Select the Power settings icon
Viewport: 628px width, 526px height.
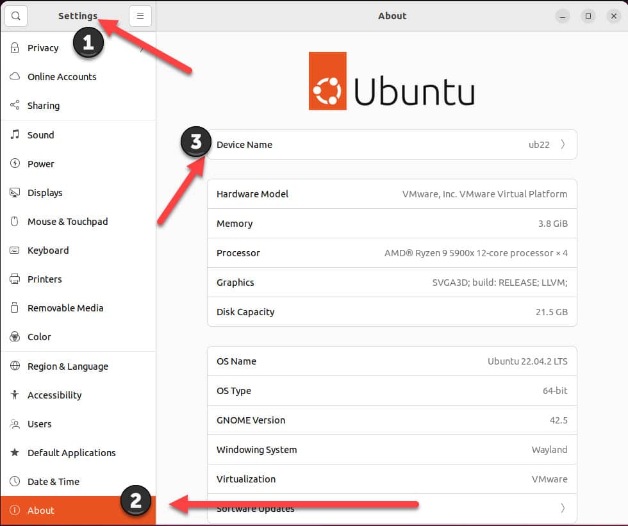click(13, 163)
